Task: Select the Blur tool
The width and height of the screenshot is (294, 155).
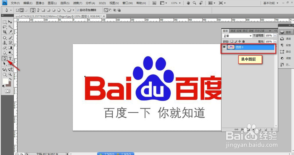Action: (x=4, y=53)
